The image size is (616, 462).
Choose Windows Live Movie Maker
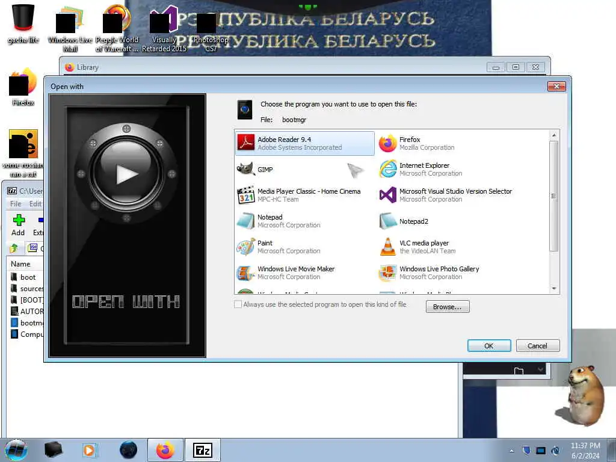click(x=304, y=273)
